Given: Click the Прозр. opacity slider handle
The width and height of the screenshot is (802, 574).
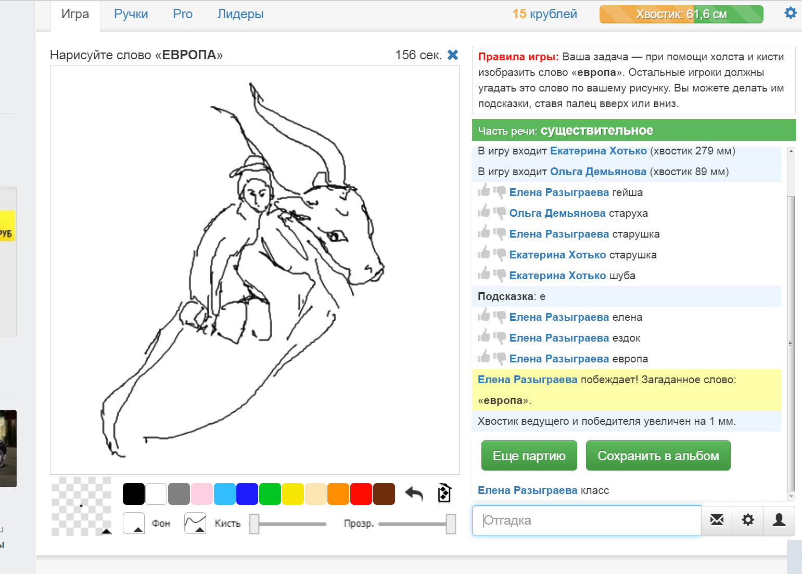Looking at the screenshot, I should tap(451, 524).
